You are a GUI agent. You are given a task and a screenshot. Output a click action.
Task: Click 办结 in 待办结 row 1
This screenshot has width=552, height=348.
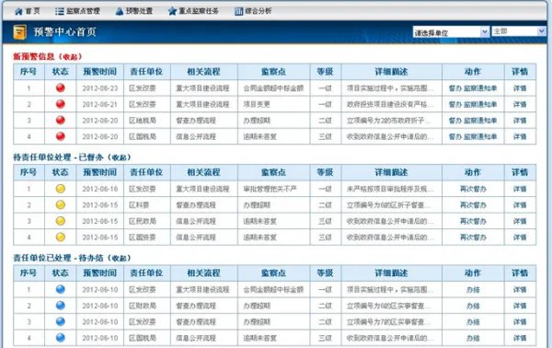coord(473,290)
